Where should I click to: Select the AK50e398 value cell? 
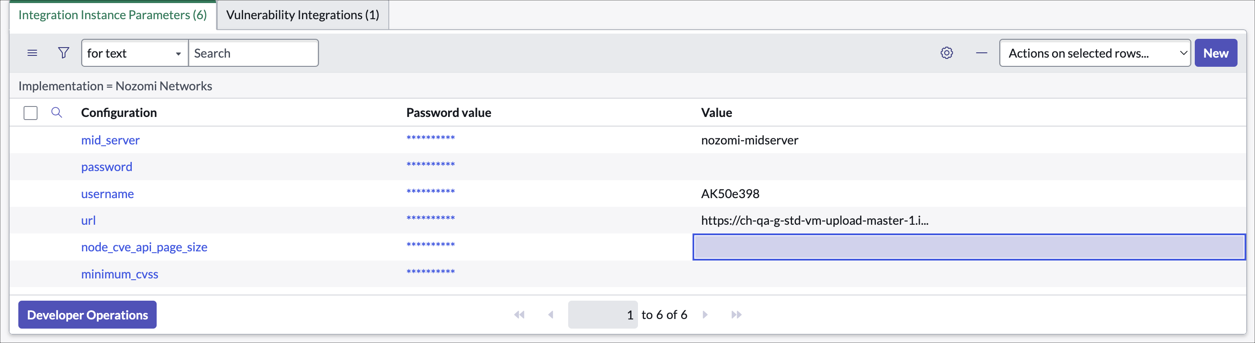point(730,194)
